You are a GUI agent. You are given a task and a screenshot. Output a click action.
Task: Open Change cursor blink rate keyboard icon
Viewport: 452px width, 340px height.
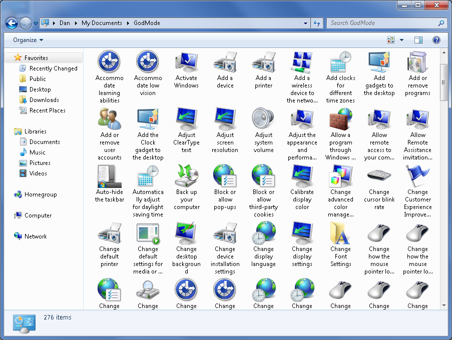click(x=379, y=176)
